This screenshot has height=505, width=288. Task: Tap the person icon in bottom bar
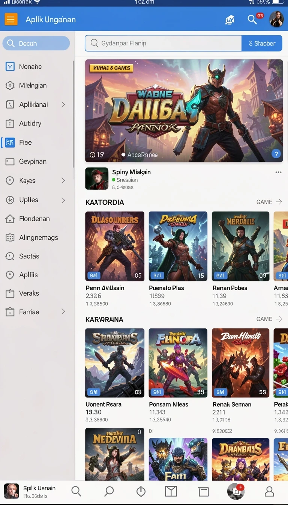269,491
